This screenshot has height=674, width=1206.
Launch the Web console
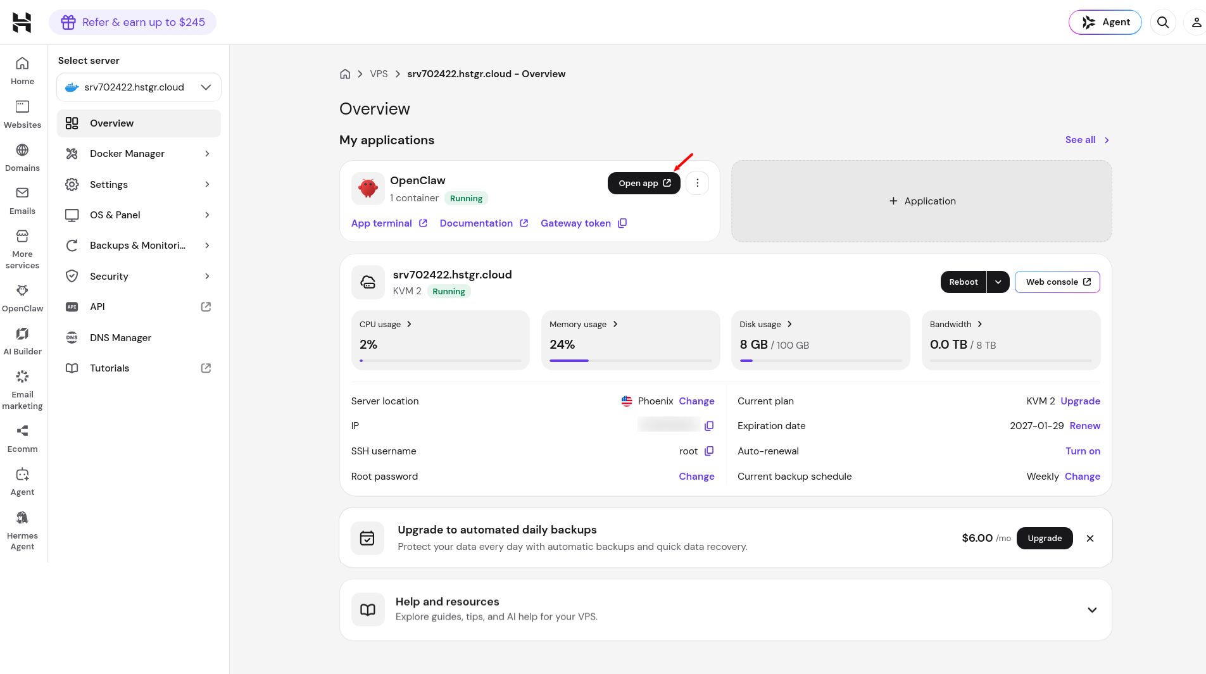(x=1057, y=282)
